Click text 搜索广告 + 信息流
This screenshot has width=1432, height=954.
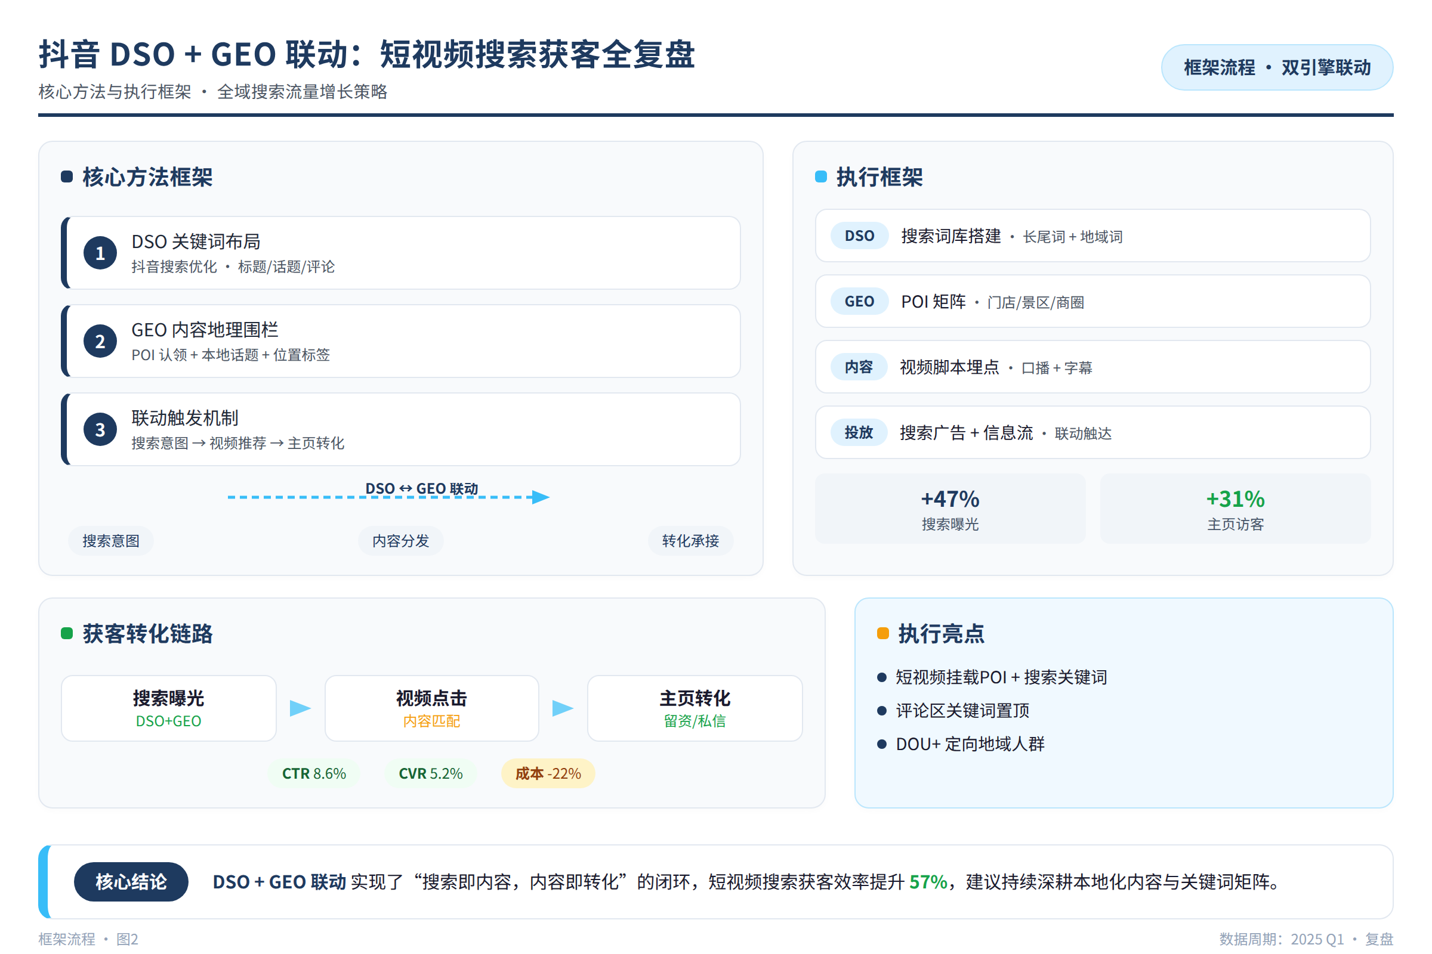coord(967,433)
